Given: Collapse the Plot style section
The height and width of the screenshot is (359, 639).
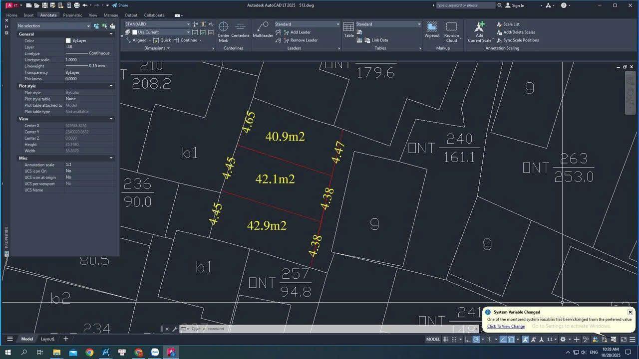Looking at the screenshot, I should coord(111,86).
